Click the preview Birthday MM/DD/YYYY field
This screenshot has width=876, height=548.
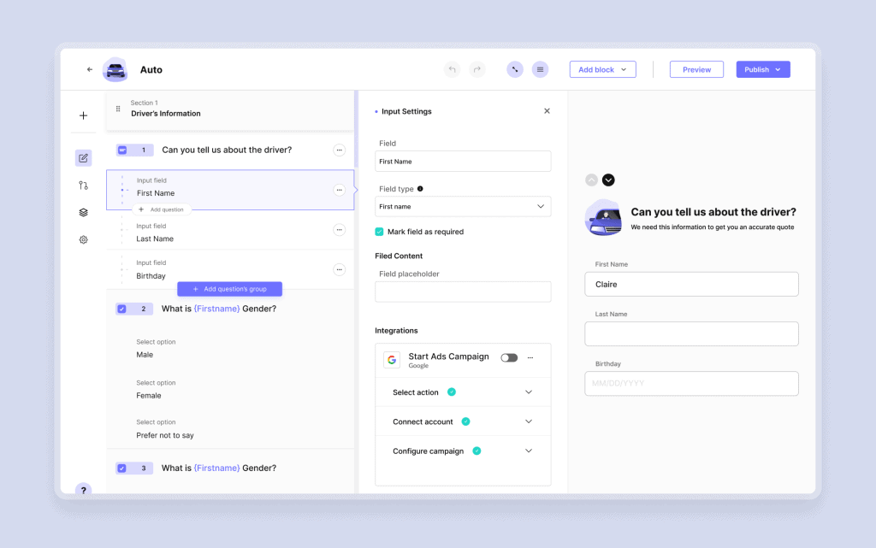[691, 383]
